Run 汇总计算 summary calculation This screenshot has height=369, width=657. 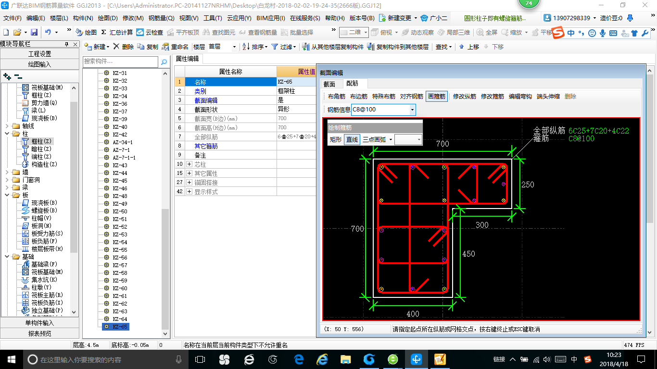click(x=117, y=32)
